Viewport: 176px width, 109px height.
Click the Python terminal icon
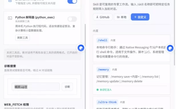(x=10, y=18)
